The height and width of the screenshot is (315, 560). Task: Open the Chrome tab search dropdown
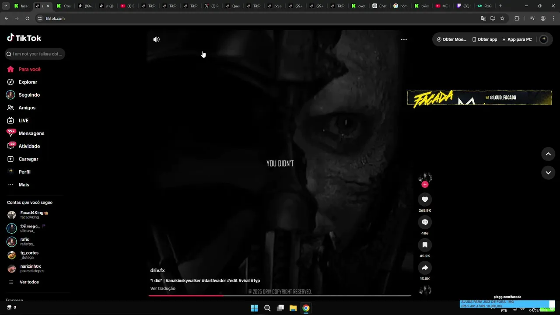6,6
